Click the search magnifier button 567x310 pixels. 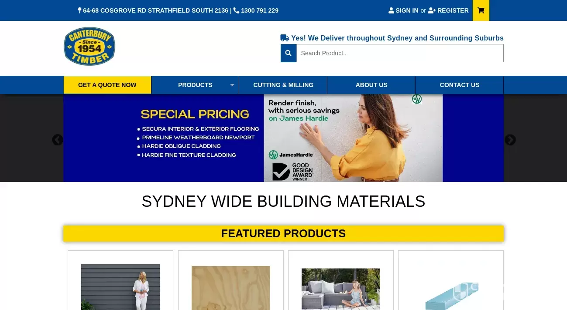(x=288, y=53)
